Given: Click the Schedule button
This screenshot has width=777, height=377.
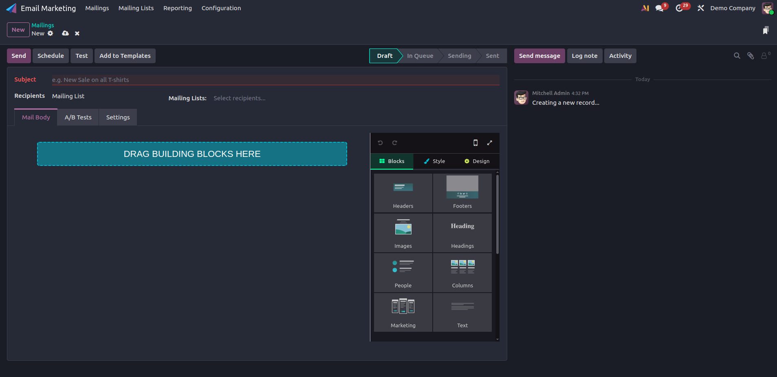Looking at the screenshot, I should 51,56.
